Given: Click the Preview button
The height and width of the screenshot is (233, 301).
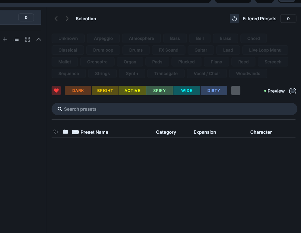Looking at the screenshot, I should click(x=276, y=91).
